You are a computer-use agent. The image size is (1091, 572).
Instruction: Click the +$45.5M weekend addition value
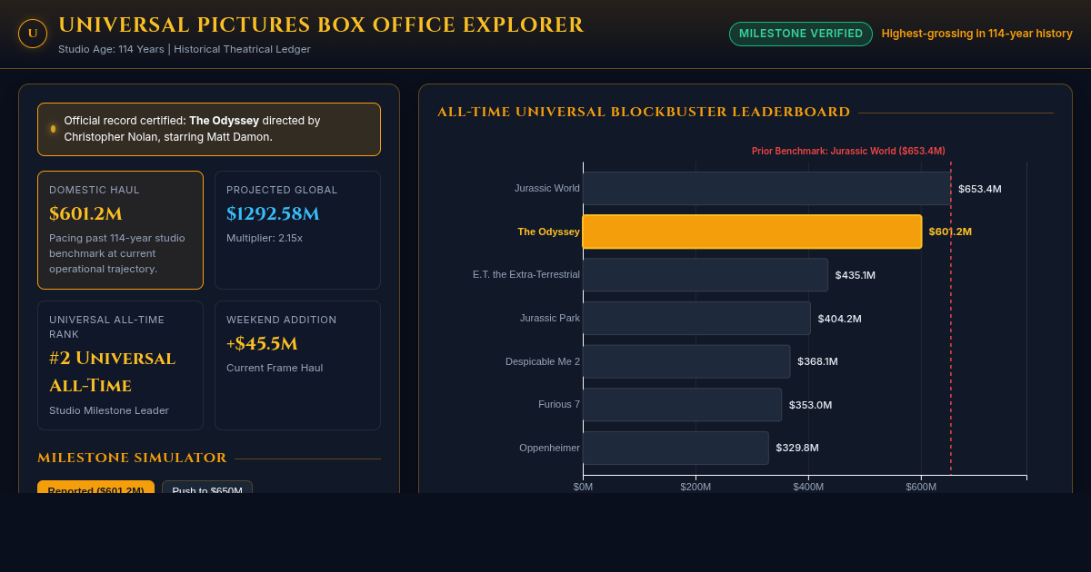pyautogui.click(x=262, y=344)
